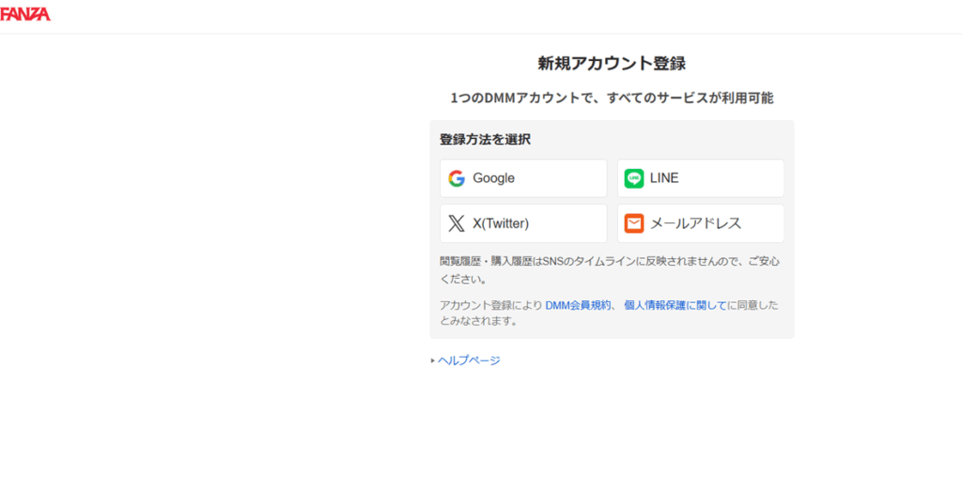Click the 閲覧履歴・購入履歴 notice text
Viewport: 962px width, 489px height.
point(610,270)
